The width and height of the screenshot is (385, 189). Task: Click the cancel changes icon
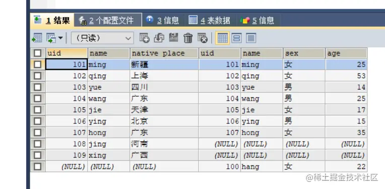click(203, 38)
